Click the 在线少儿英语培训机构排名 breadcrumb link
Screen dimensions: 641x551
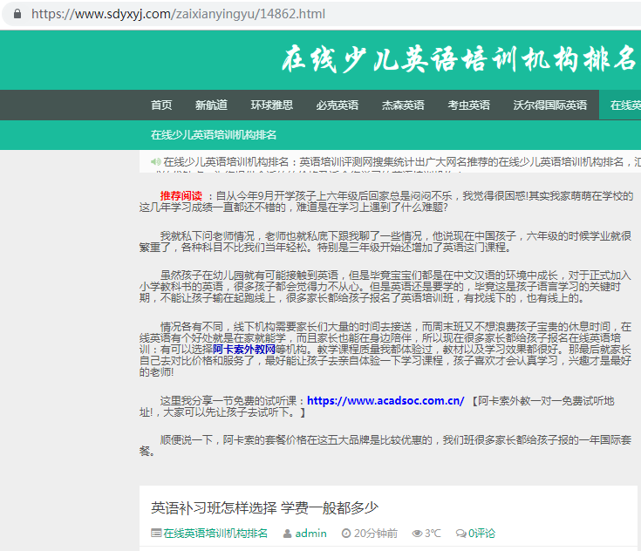(x=214, y=134)
